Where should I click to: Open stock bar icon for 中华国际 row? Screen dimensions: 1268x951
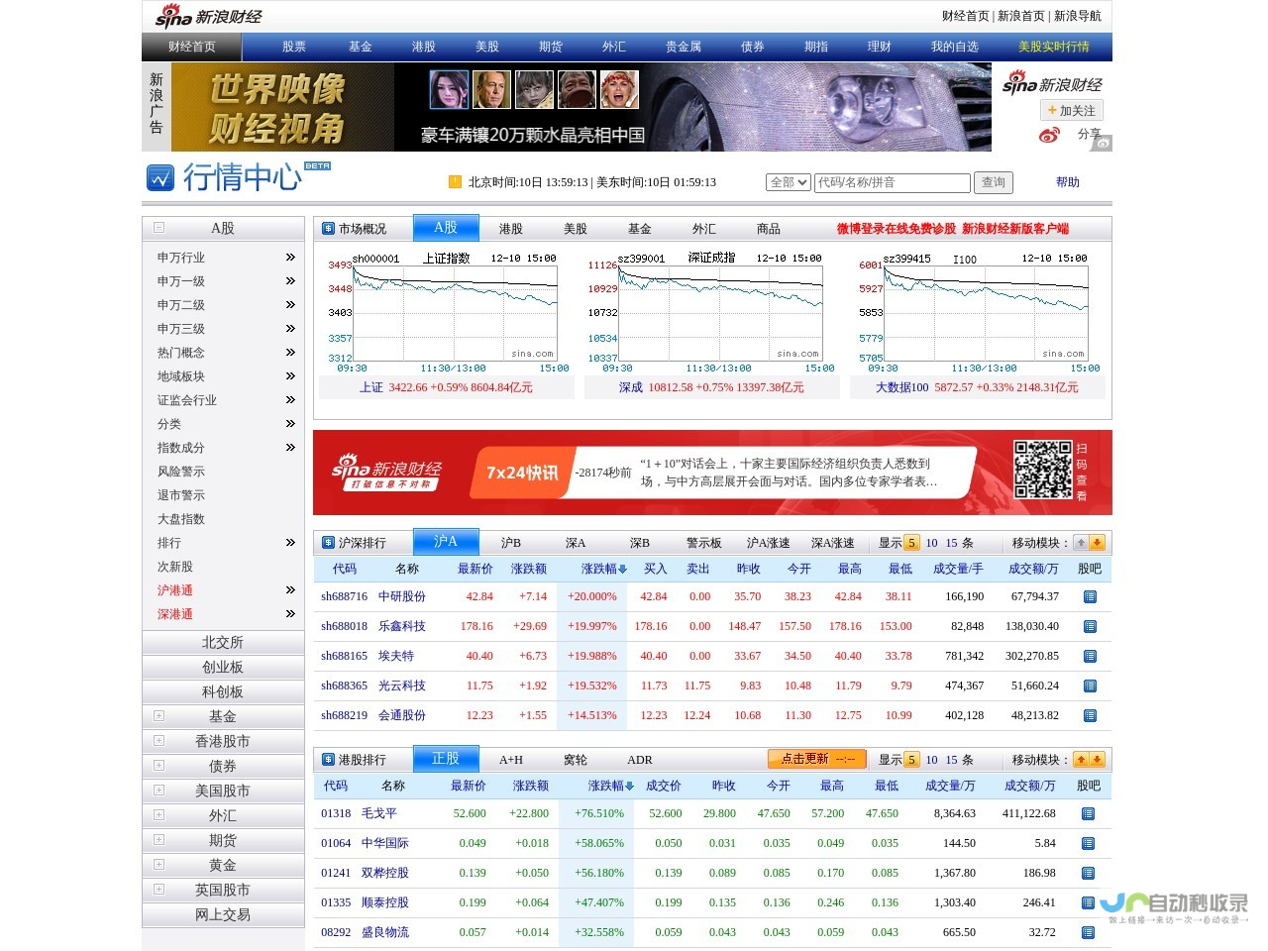[1088, 843]
